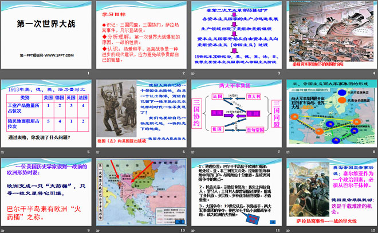Screen dimensions: 378x233
Task: Click slide number label "10"
Action: click(x=183, y=230)
